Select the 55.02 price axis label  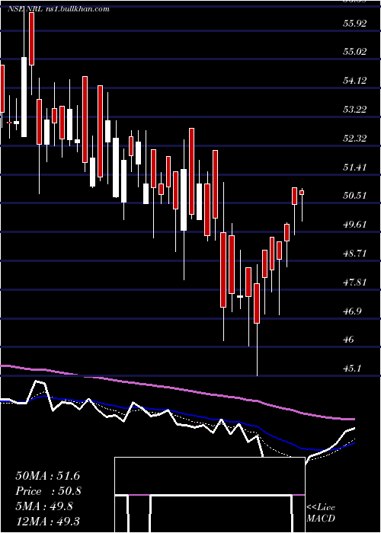[x=355, y=52]
